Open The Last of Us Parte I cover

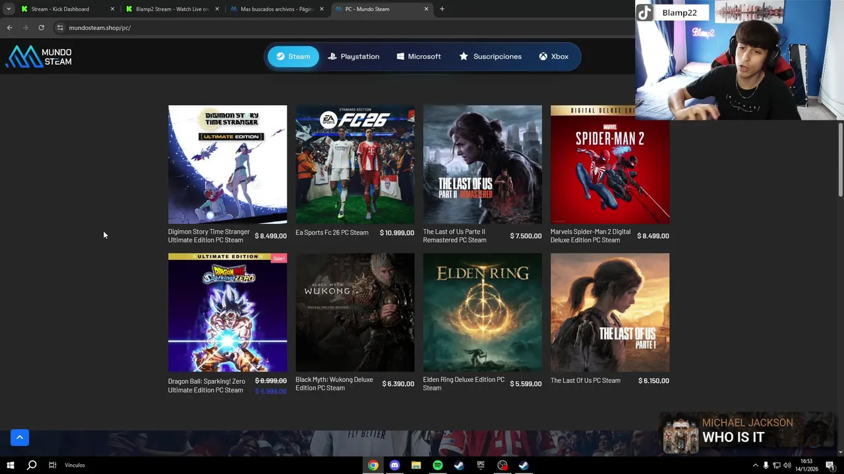point(610,313)
